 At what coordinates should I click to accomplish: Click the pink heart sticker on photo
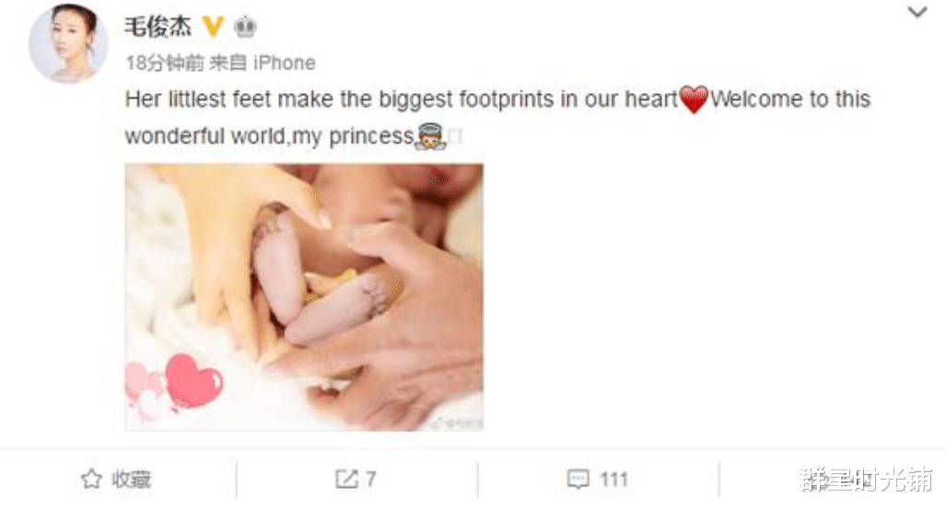pyautogui.click(x=193, y=381)
